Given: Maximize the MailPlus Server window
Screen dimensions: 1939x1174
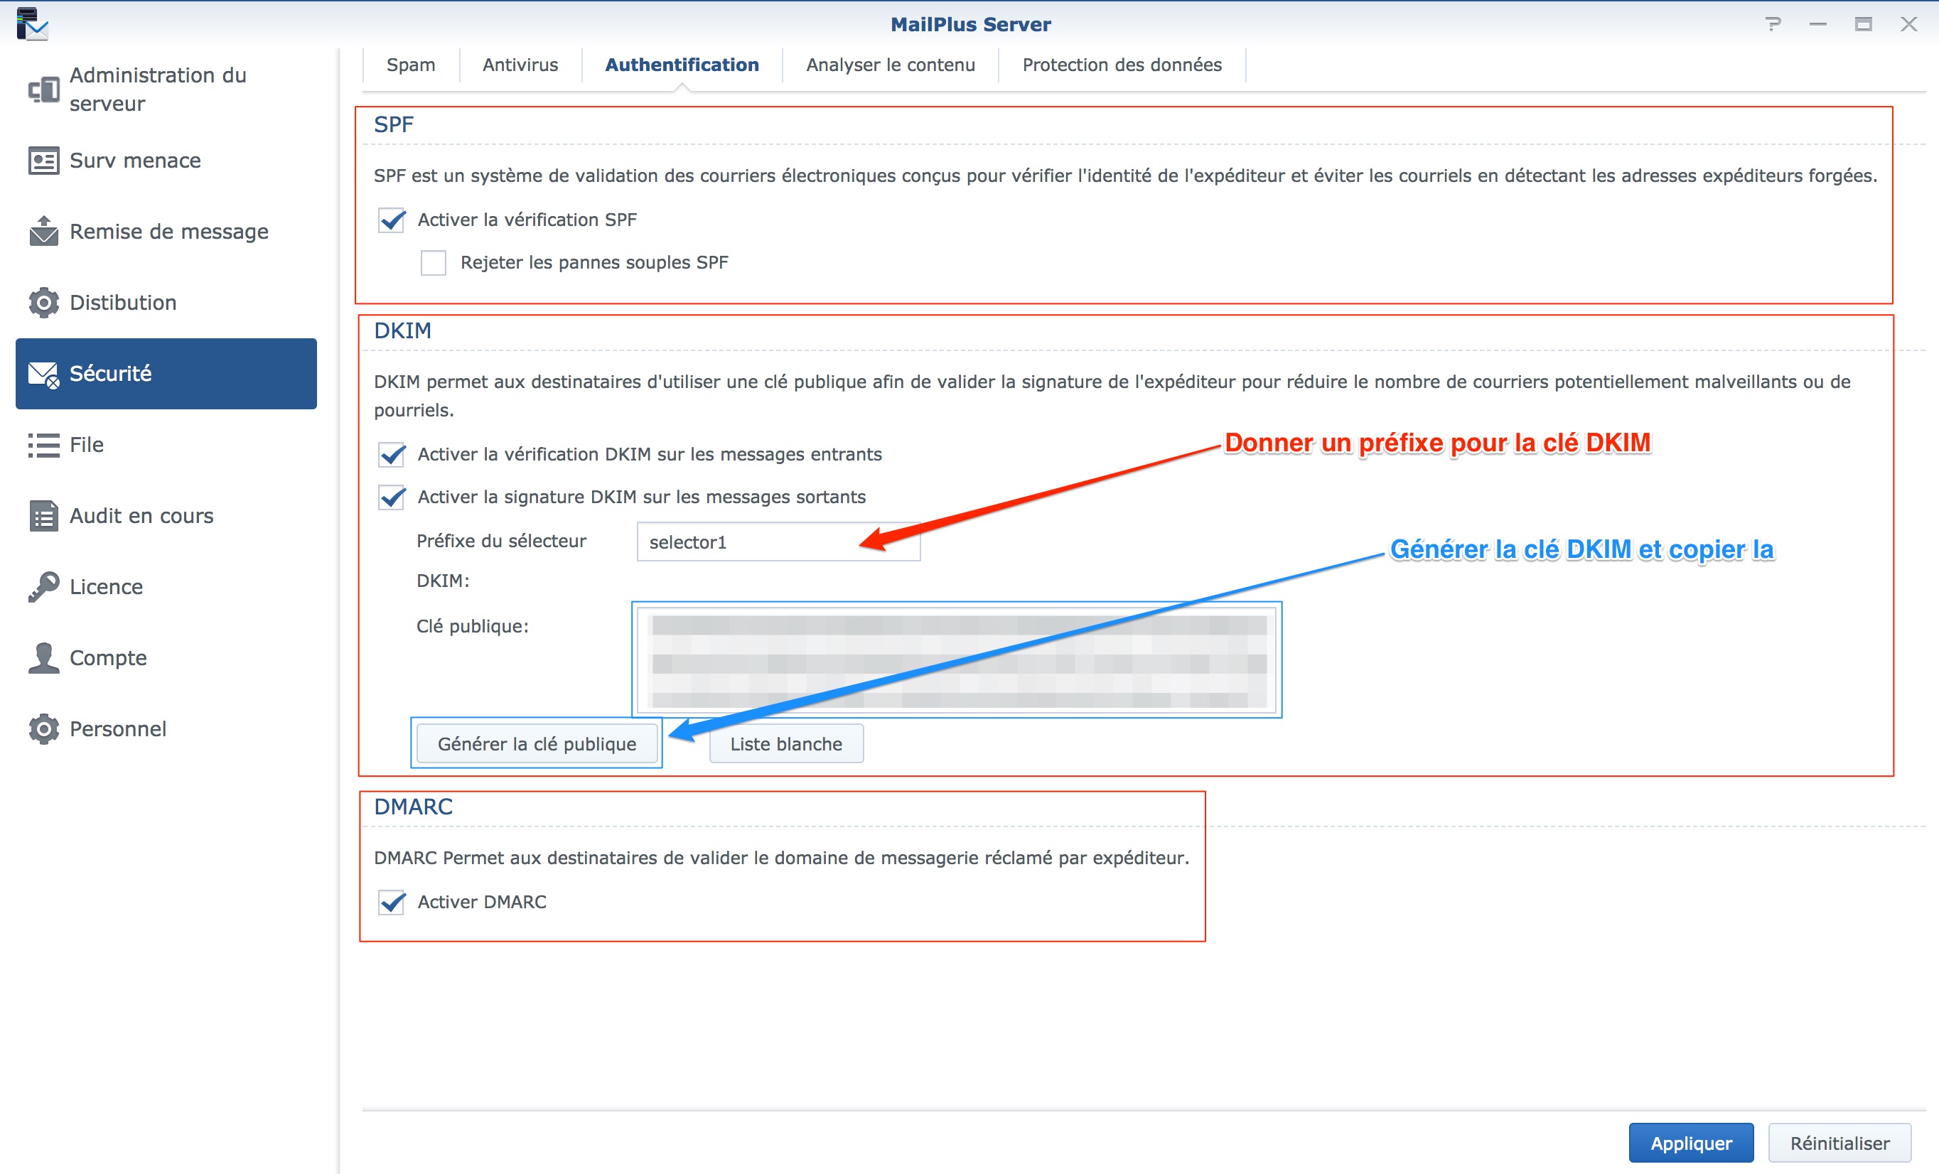Looking at the screenshot, I should [1863, 24].
